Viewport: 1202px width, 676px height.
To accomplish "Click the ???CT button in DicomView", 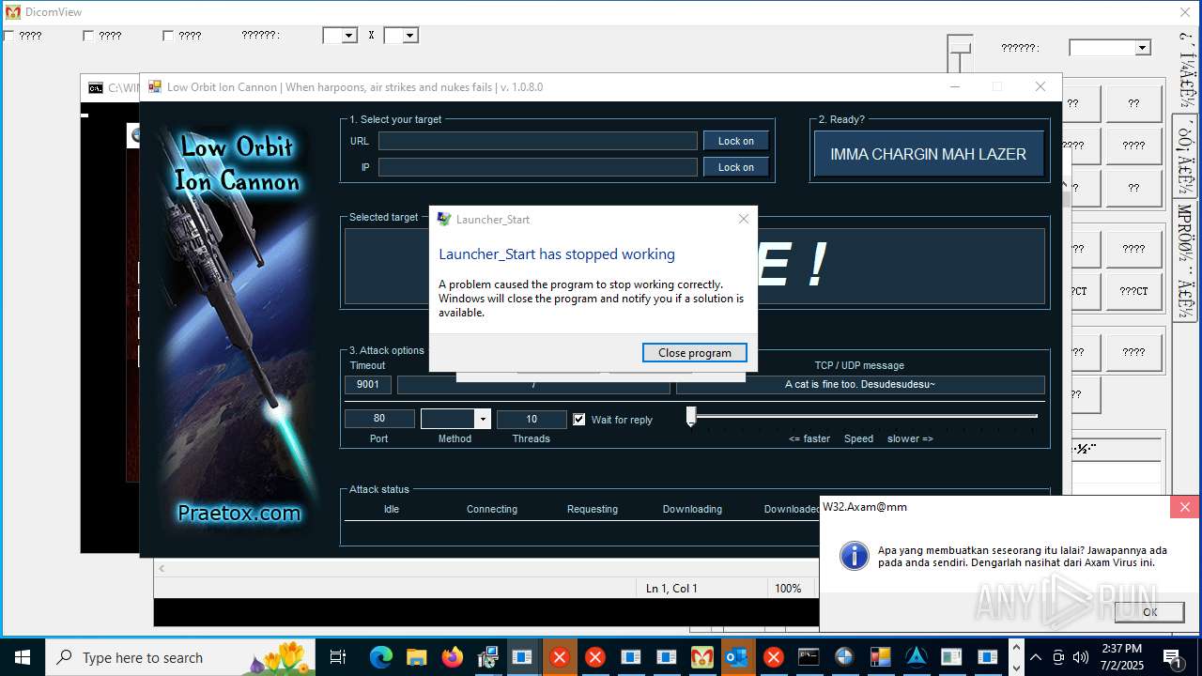I will (x=1133, y=291).
